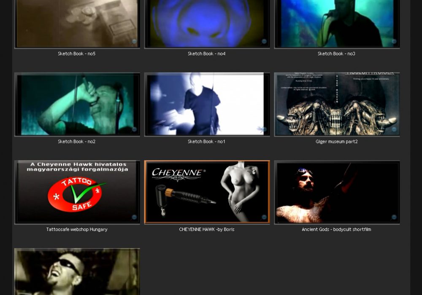Click the 'Sketch Book - no2' title
422x295 pixels.
[x=77, y=142]
